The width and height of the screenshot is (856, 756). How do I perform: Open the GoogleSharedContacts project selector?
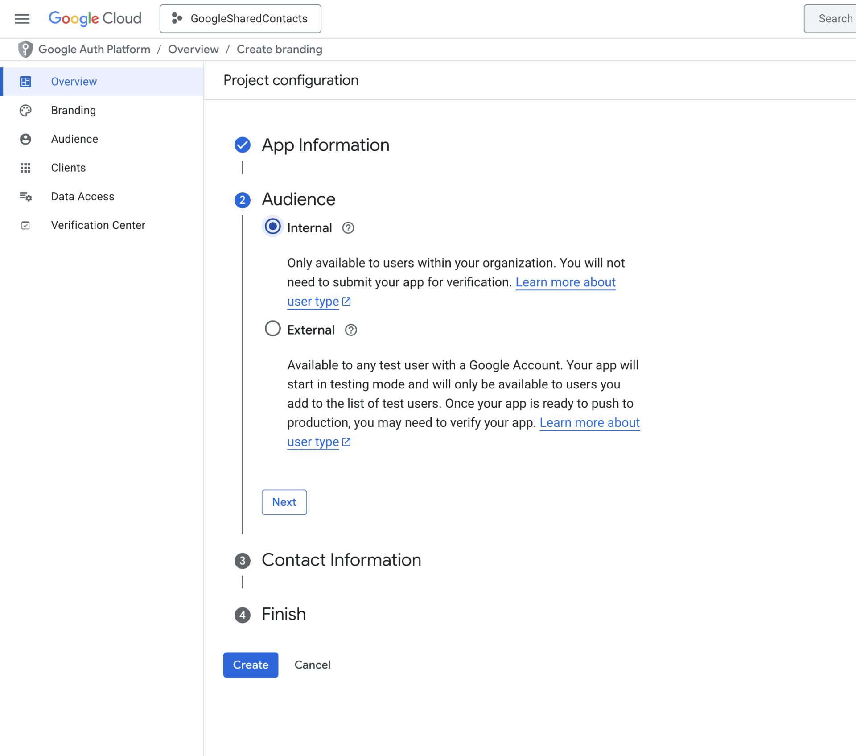click(240, 19)
